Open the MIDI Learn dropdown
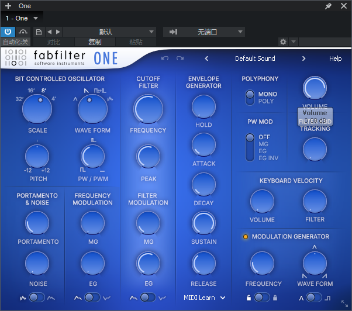Screen dimensions: 352x311 [204, 298]
